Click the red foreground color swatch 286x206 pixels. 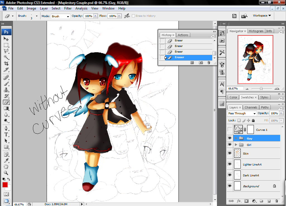pyautogui.click(x=5, y=185)
